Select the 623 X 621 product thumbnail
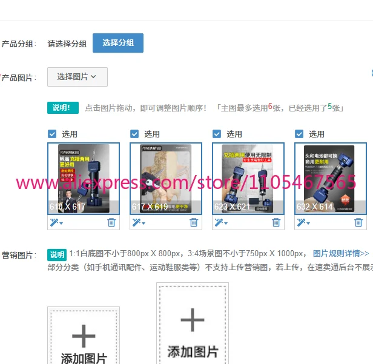This screenshot has width=373, height=364. 248,179
